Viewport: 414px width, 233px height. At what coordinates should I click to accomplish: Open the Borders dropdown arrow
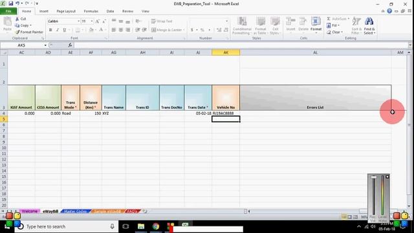pos(82,30)
